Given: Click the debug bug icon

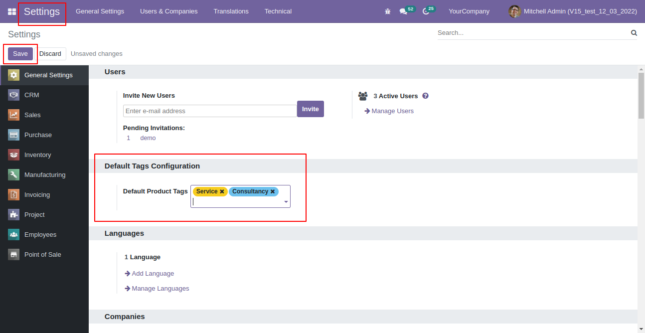Looking at the screenshot, I should tap(388, 11).
